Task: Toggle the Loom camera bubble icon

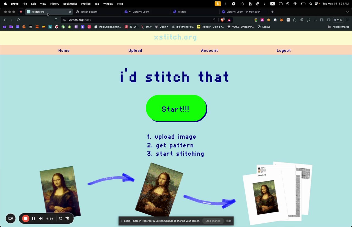Action: [x=11, y=219]
